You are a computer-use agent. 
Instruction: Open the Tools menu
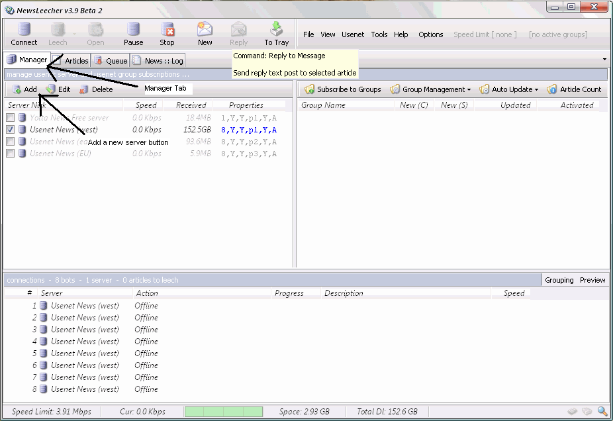(x=379, y=34)
